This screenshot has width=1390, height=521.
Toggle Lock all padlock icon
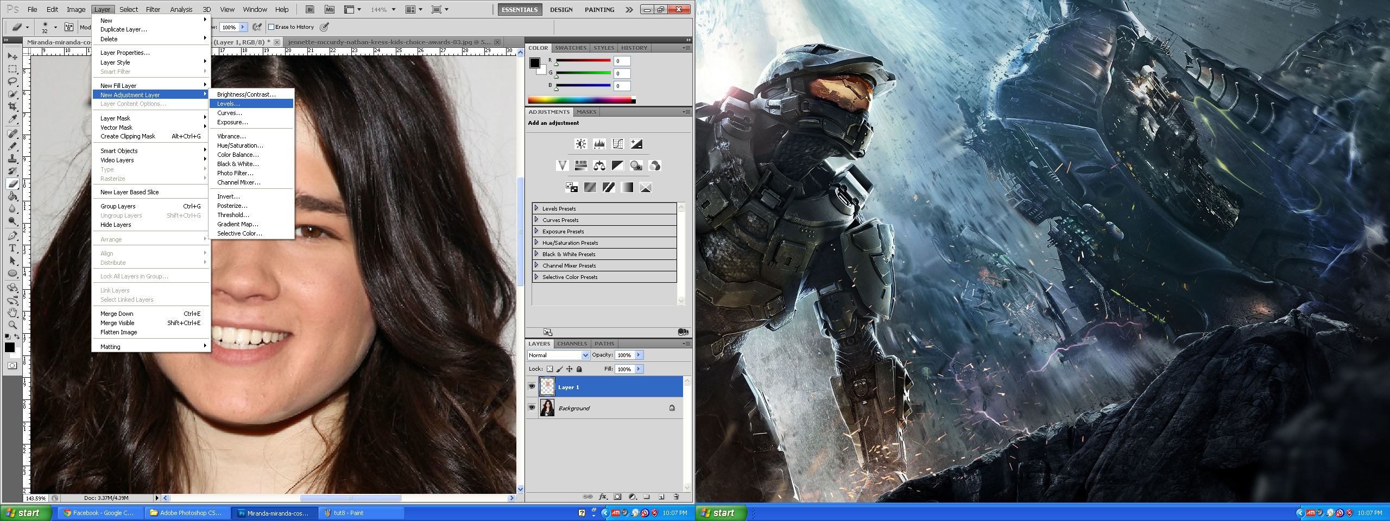coord(579,369)
